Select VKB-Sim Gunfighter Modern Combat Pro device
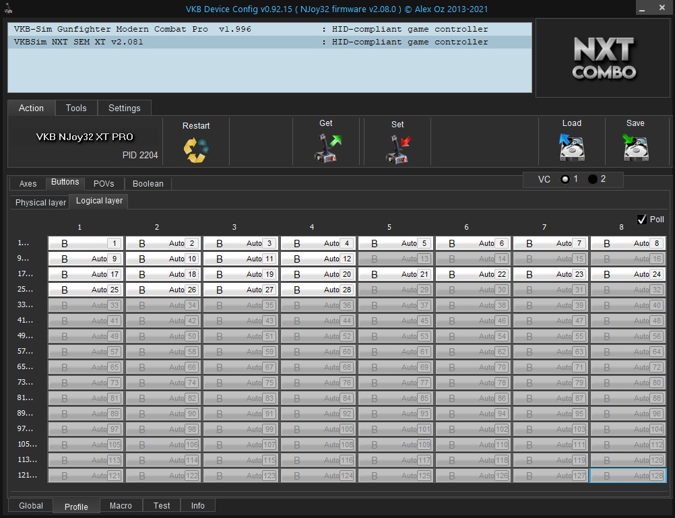Screen dimensions: 675x518 point(270,29)
